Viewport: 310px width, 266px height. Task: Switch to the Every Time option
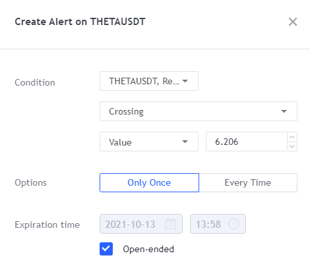tap(248, 182)
